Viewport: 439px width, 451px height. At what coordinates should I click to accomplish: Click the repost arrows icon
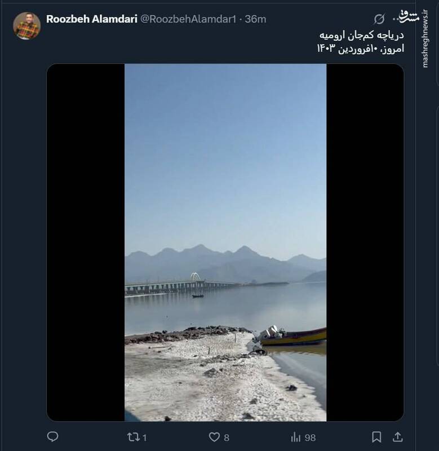pyautogui.click(x=133, y=437)
